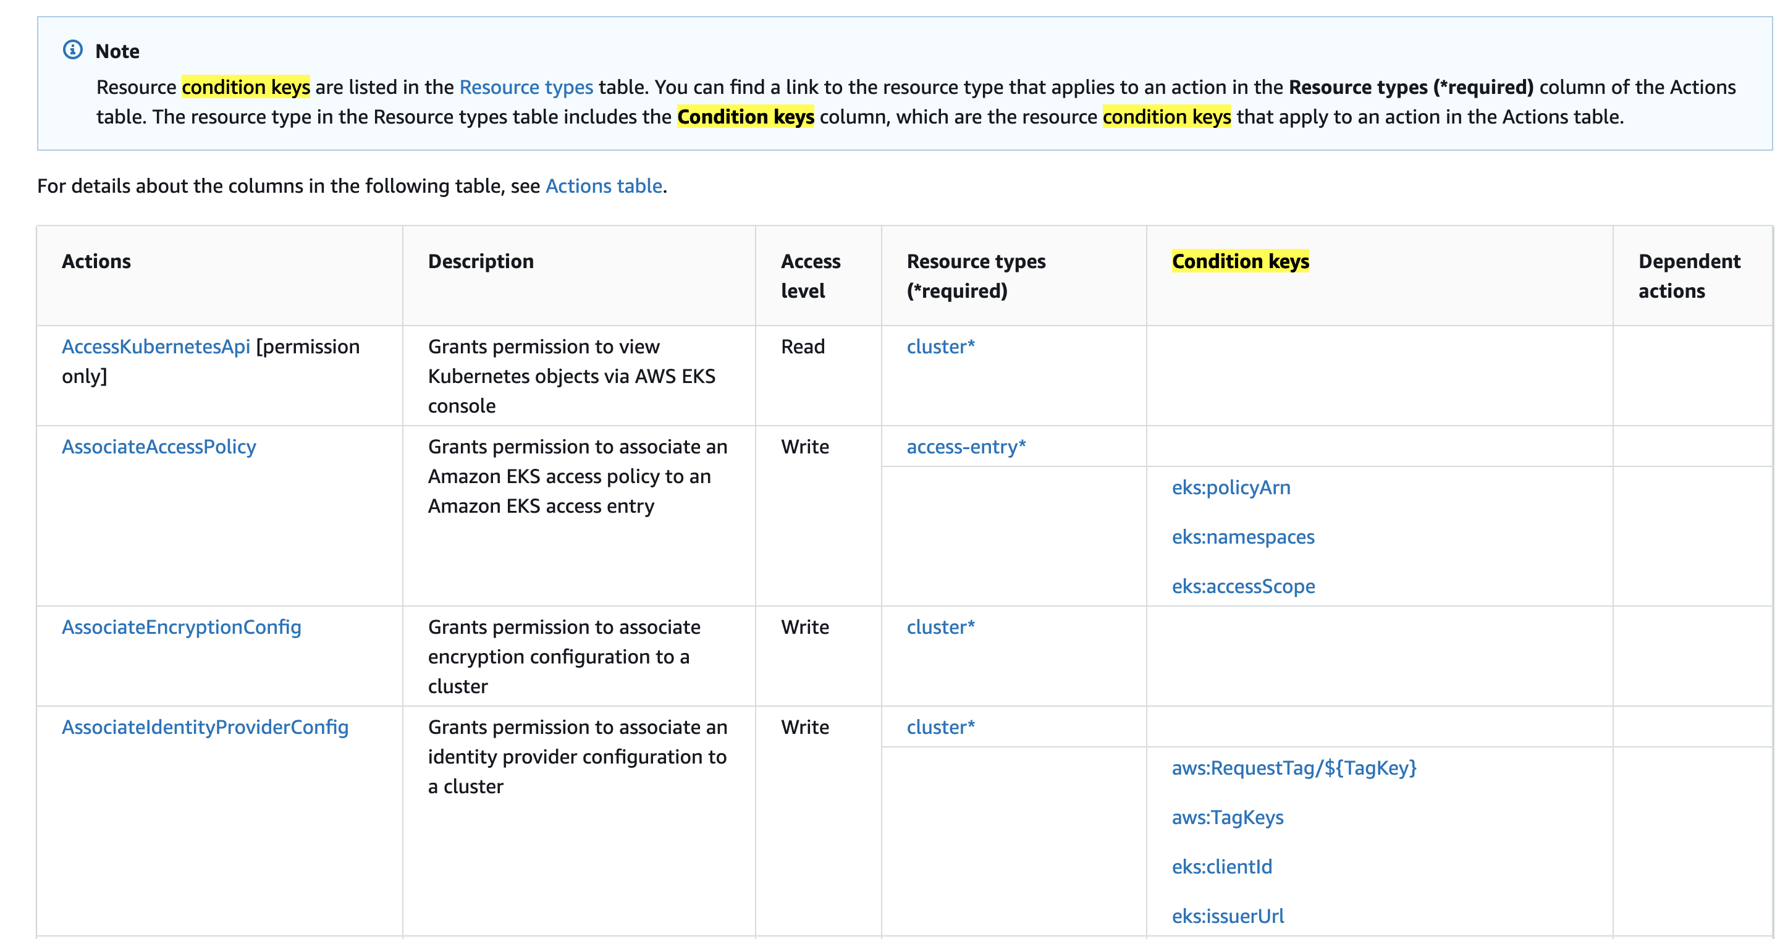Click the aws:RequestTag/${TagKey} condition key
The width and height of the screenshot is (1788, 939).
(1293, 768)
